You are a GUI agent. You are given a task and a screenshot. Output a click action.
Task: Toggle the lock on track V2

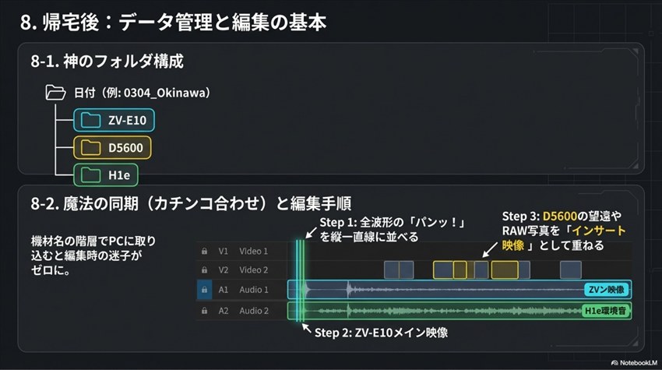pos(204,270)
